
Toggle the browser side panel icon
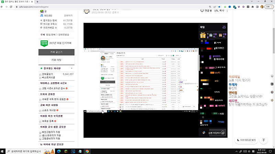(257, 7)
